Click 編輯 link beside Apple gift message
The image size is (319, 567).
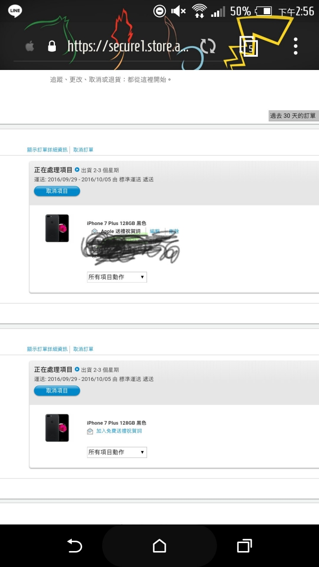tap(155, 231)
